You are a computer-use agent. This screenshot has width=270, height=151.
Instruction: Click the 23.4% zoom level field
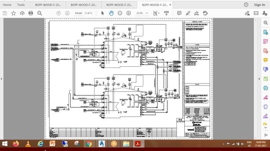point(140,13)
